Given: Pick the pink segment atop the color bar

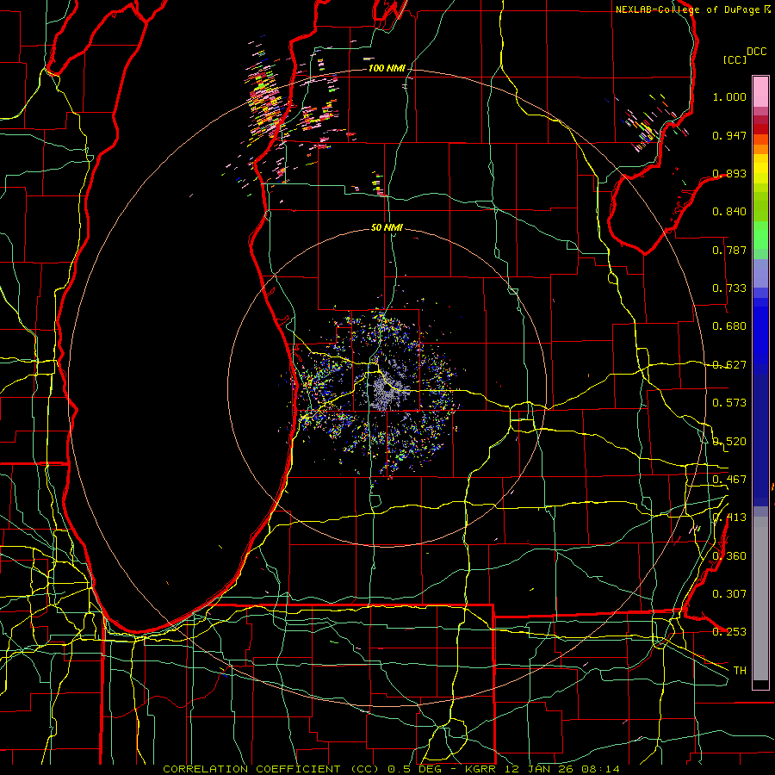Looking at the screenshot, I should [x=760, y=91].
